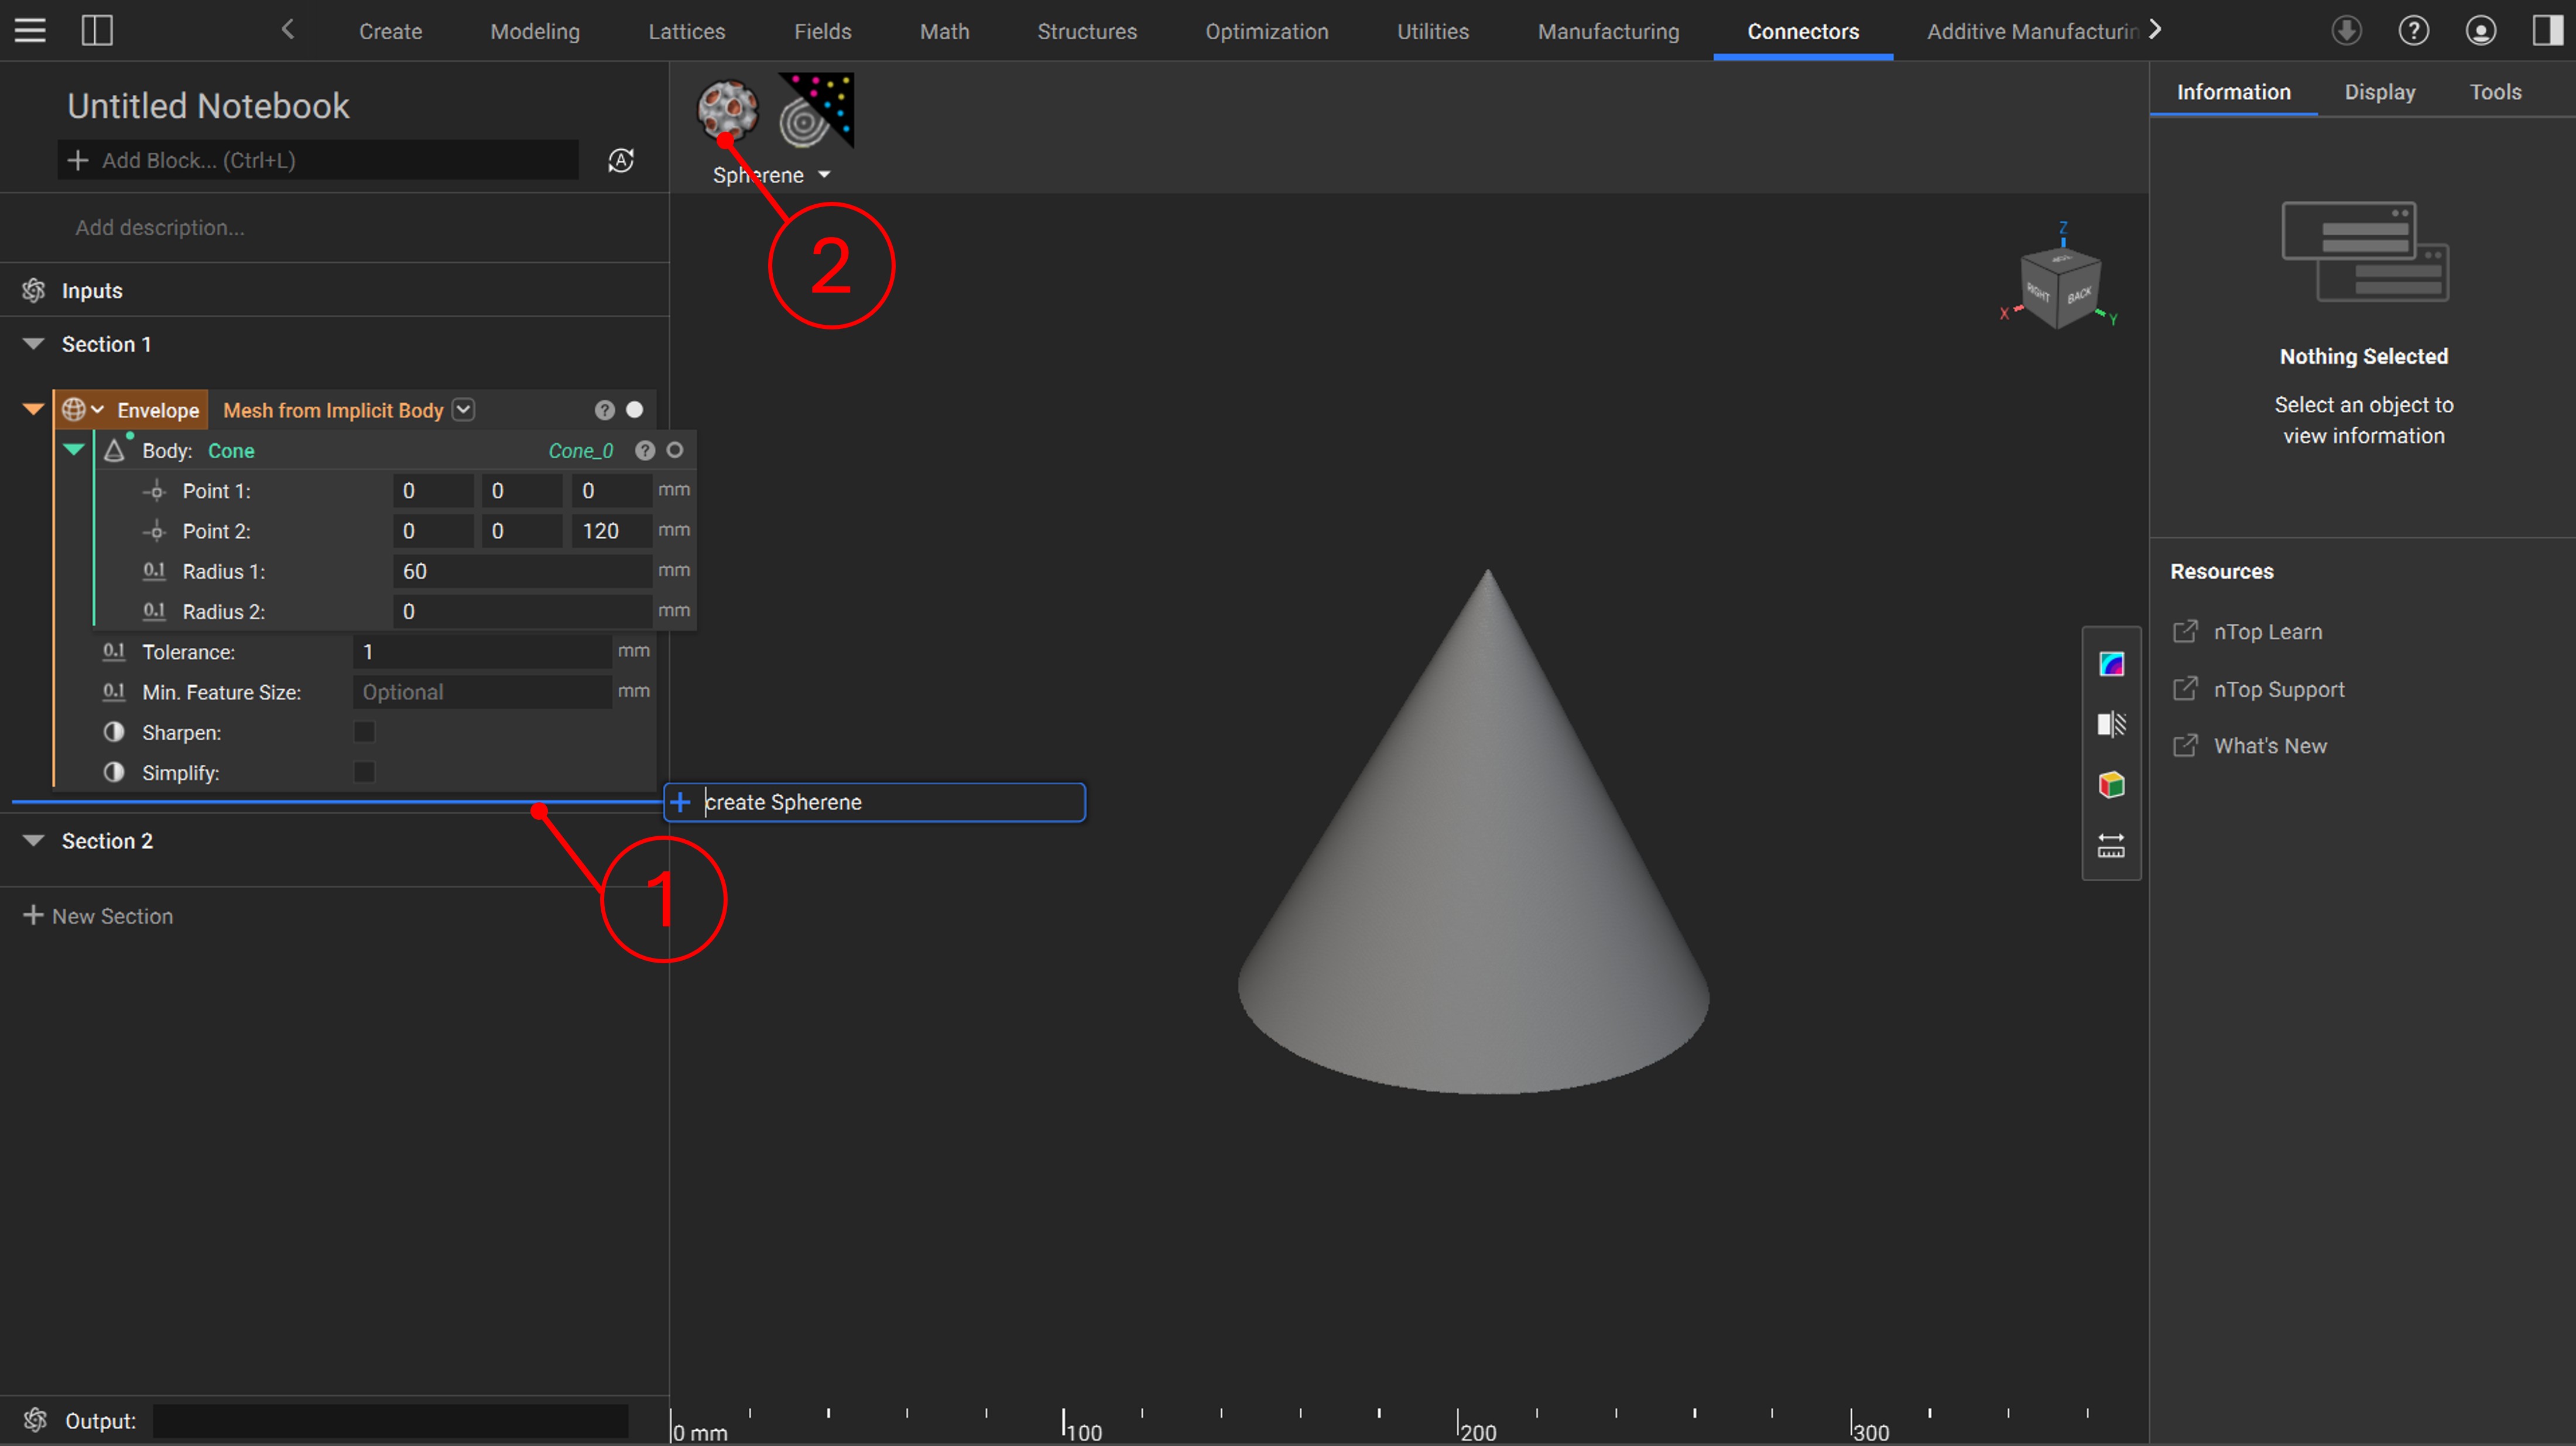Collapse the Body Cone block expander
2576x1446 pixels.
tap(73, 449)
